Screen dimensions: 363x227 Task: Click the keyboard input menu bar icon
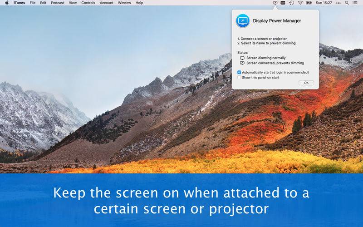point(283,3)
